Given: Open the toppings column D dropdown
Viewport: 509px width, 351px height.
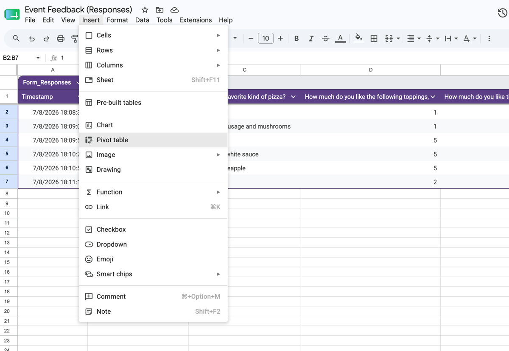Looking at the screenshot, I should (433, 97).
